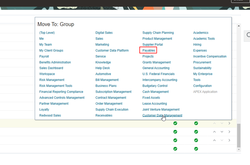Viewport: 250px width, 165px height.
Task: Select Risk Management group link
Action: tap(52, 80)
